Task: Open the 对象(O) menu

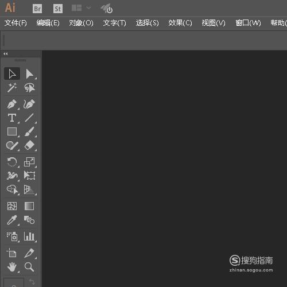Action: pyautogui.click(x=81, y=23)
